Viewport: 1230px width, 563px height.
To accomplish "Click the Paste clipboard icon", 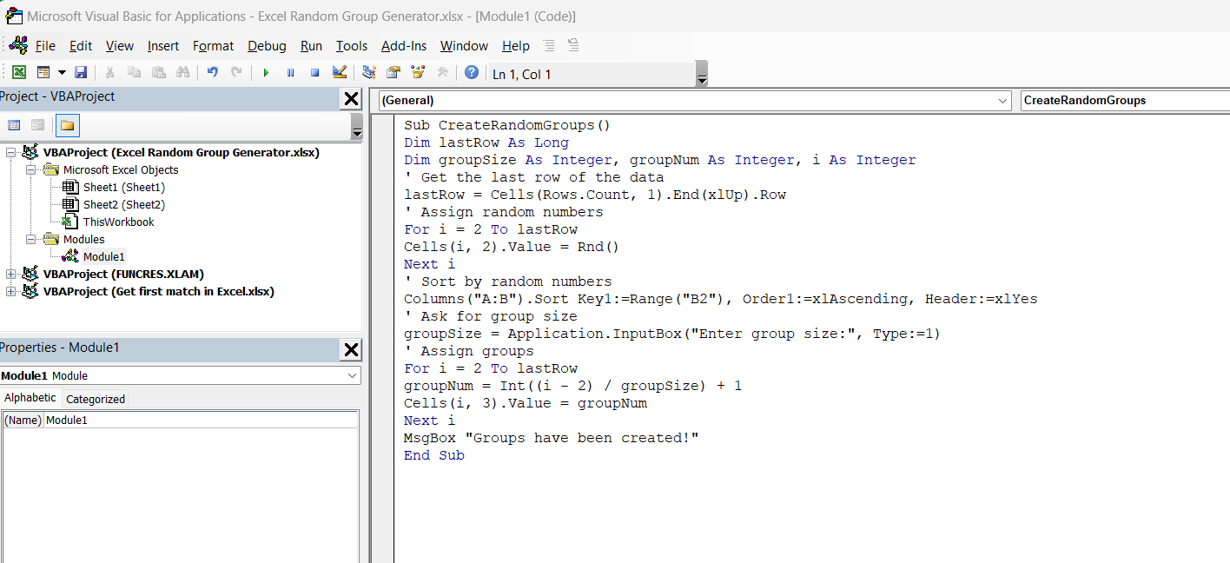I will pos(158,73).
